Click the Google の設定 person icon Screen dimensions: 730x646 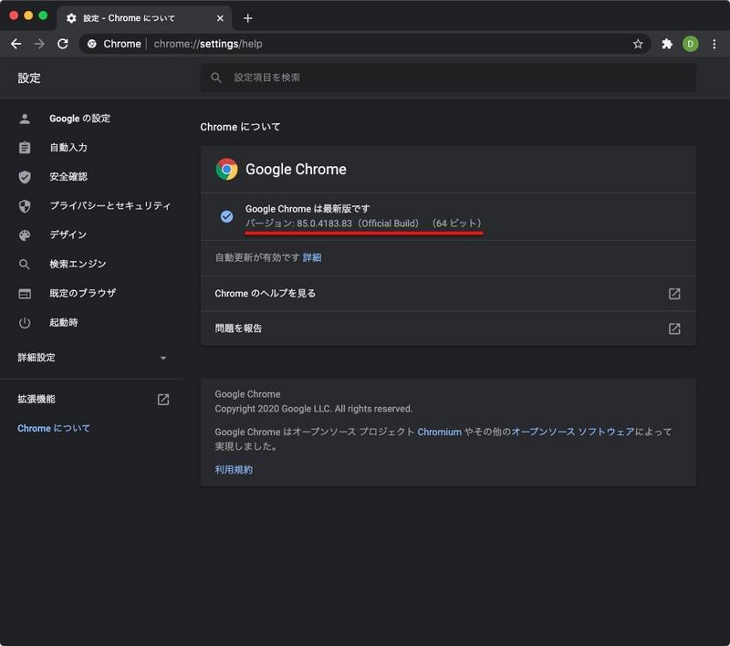(25, 119)
